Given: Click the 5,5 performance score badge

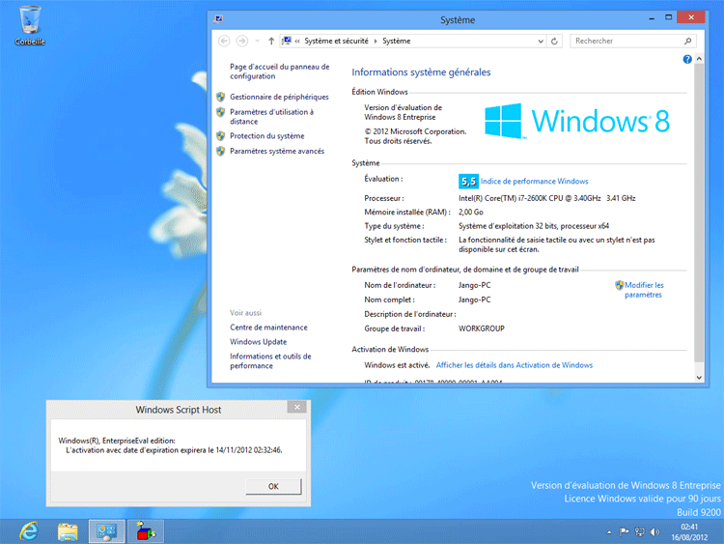Looking at the screenshot, I should tap(468, 182).
